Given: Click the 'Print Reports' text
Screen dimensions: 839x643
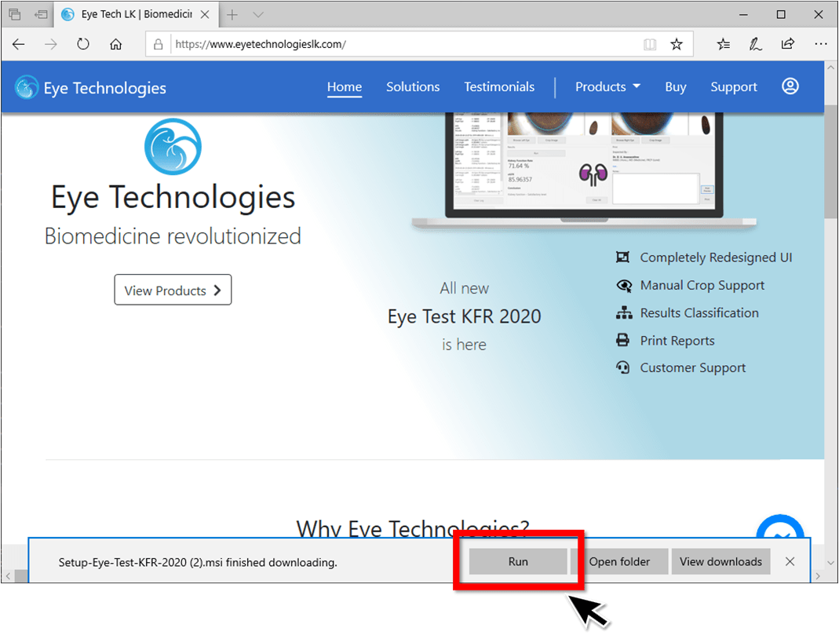Looking at the screenshot, I should [x=677, y=341].
